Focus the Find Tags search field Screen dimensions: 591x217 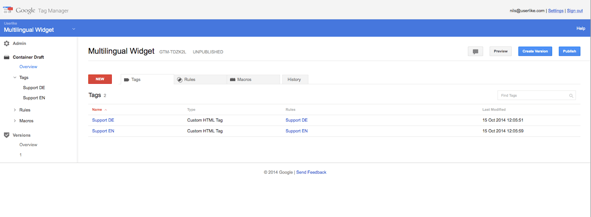(x=536, y=96)
